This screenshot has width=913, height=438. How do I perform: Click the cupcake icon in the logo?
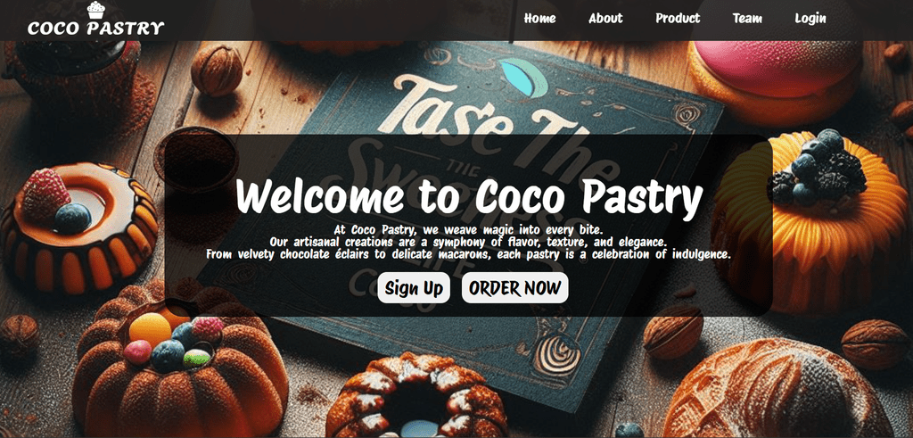pos(96,11)
